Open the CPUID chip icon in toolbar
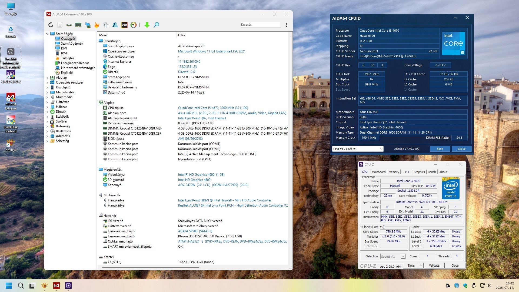519x292 pixels. pos(69,25)
